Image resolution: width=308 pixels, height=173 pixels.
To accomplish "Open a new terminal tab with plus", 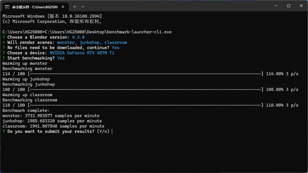I will 75,6.
